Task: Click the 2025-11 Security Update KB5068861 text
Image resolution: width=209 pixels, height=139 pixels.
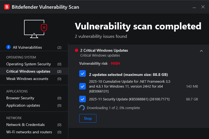Action: [x=129, y=99]
